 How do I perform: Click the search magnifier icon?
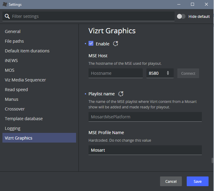[7, 16]
